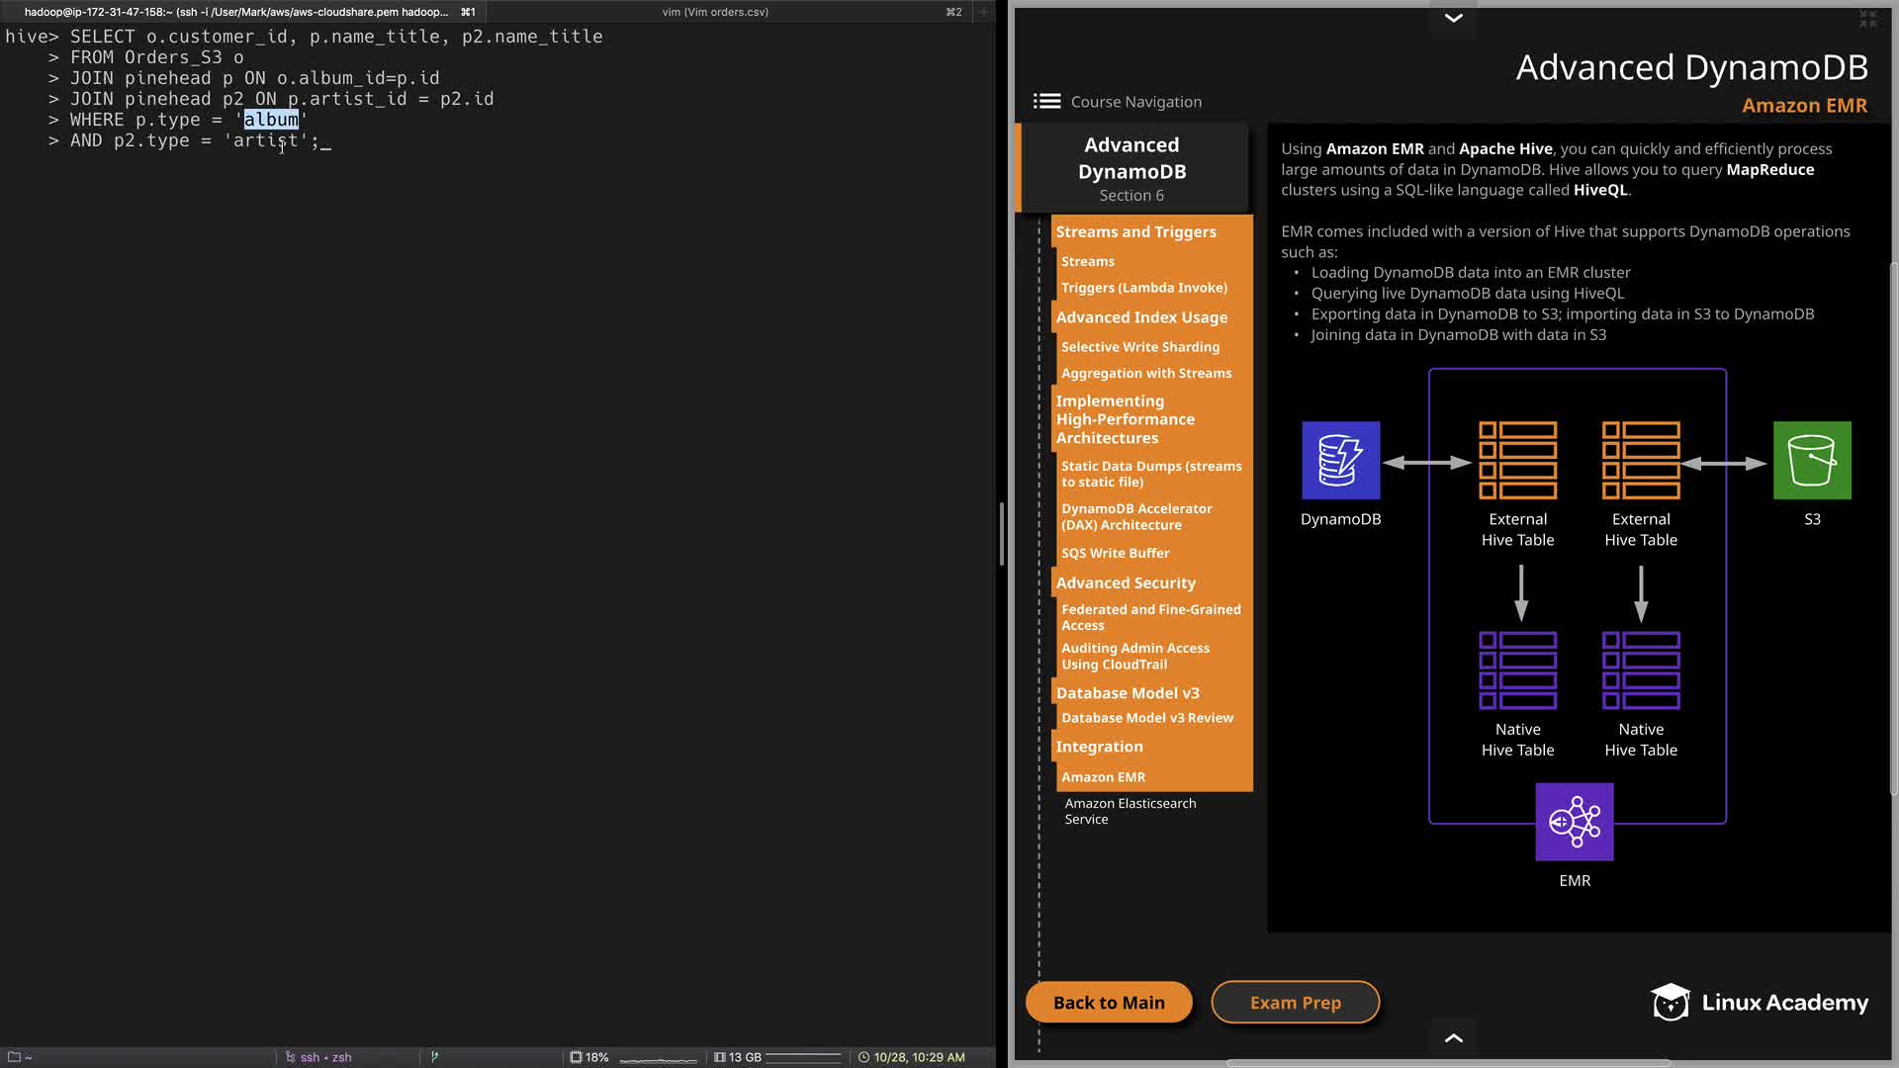Click the purple EMR icon
Viewport: 1899px width, 1068px height.
[1574, 822]
